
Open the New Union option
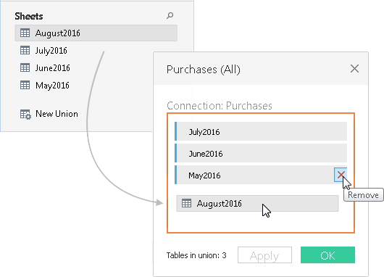(x=57, y=114)
